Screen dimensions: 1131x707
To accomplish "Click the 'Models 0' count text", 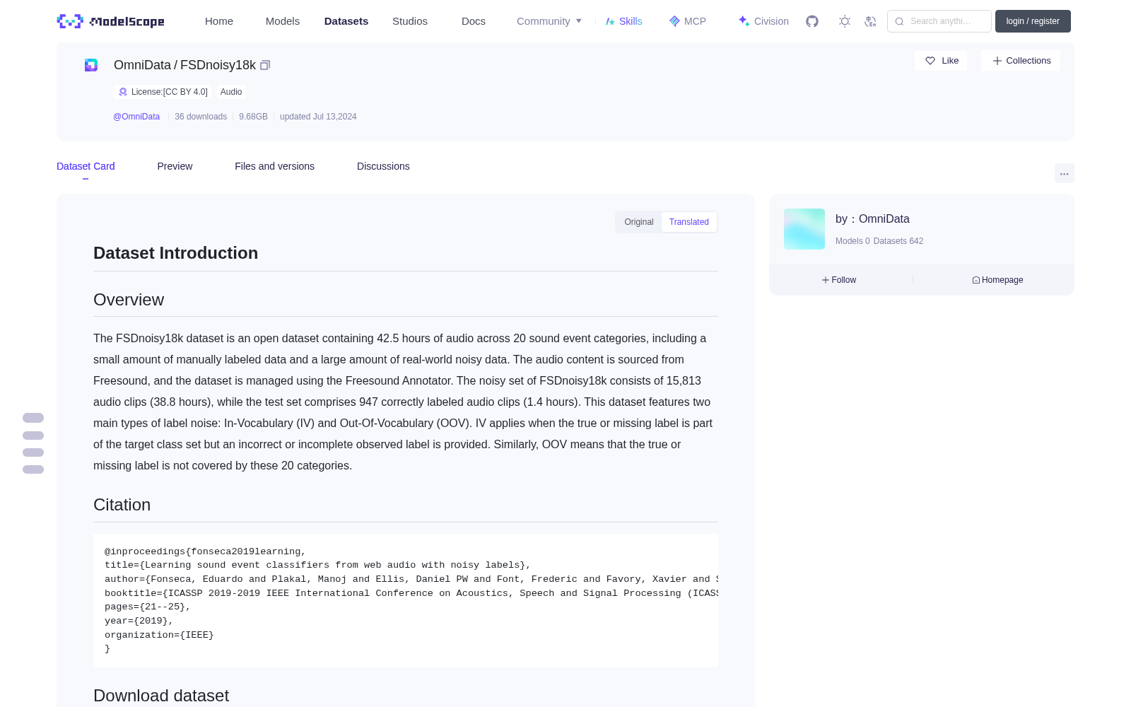I will pyautogui.click(x=852, y=241).
